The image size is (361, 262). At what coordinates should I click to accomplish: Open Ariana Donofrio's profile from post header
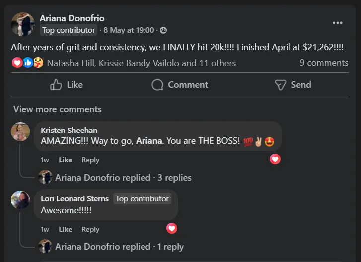(x=72, y=18)
